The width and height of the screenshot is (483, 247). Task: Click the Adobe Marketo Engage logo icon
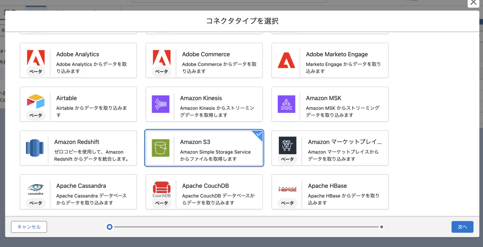pyautogui.click(x=286, y=60)
